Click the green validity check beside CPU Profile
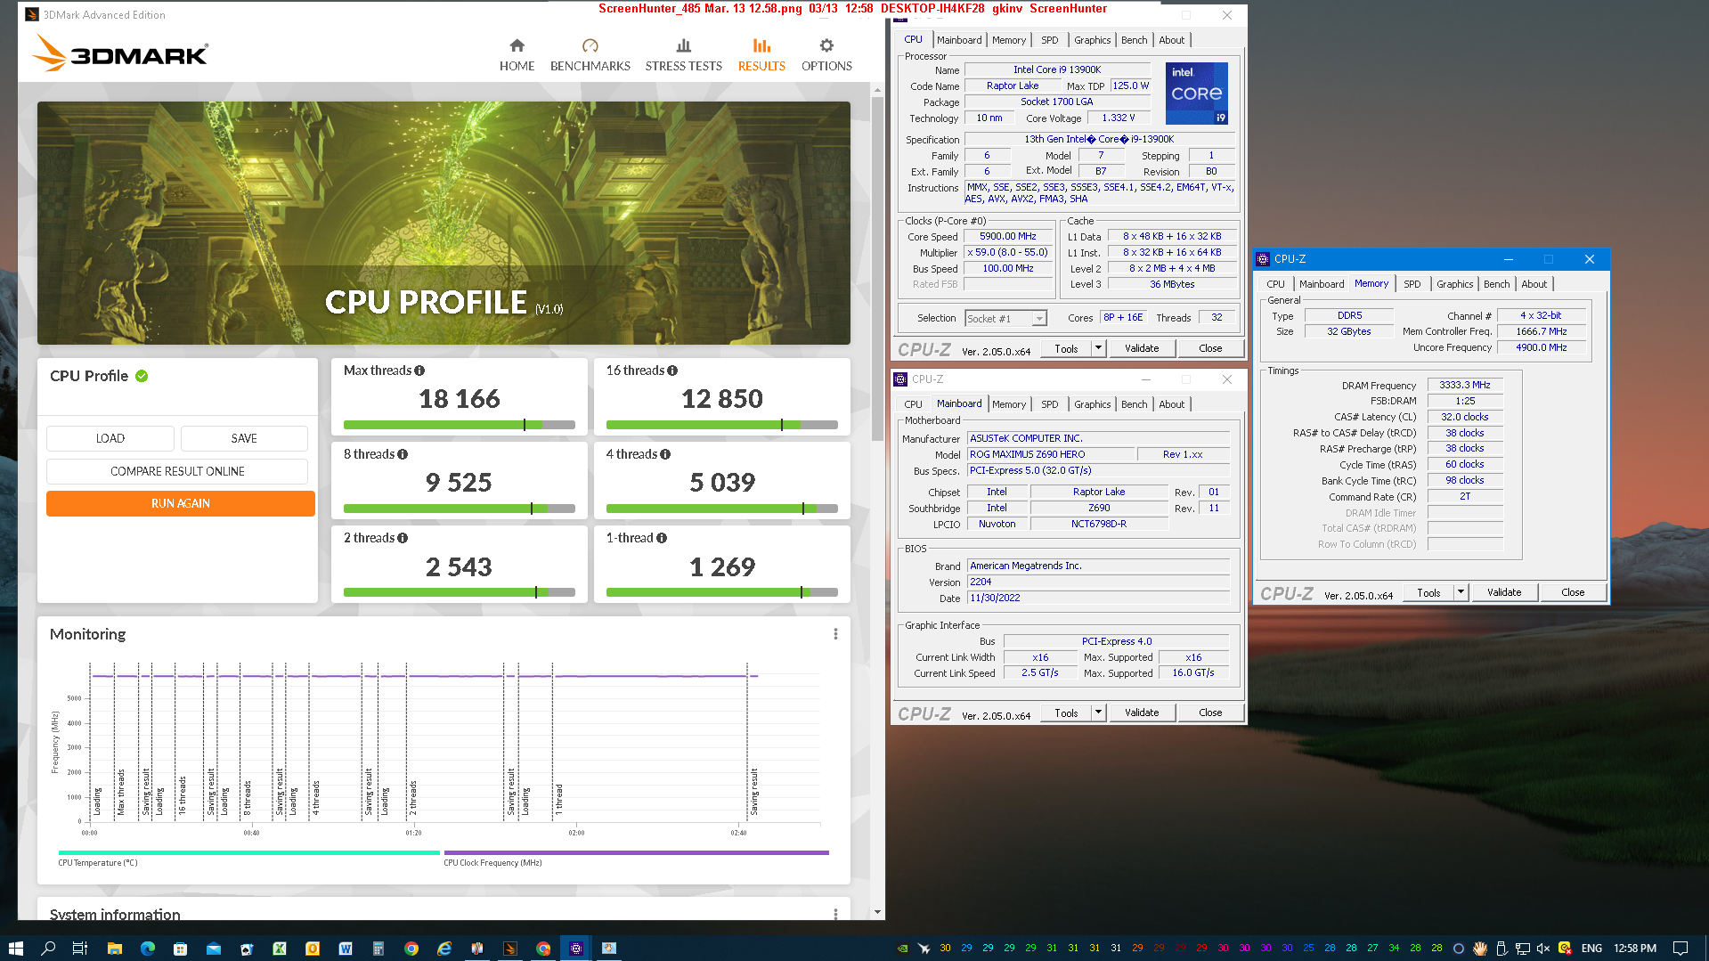Image resolution: width=1709 pixels, height=961 pixels. coord(142,376)
